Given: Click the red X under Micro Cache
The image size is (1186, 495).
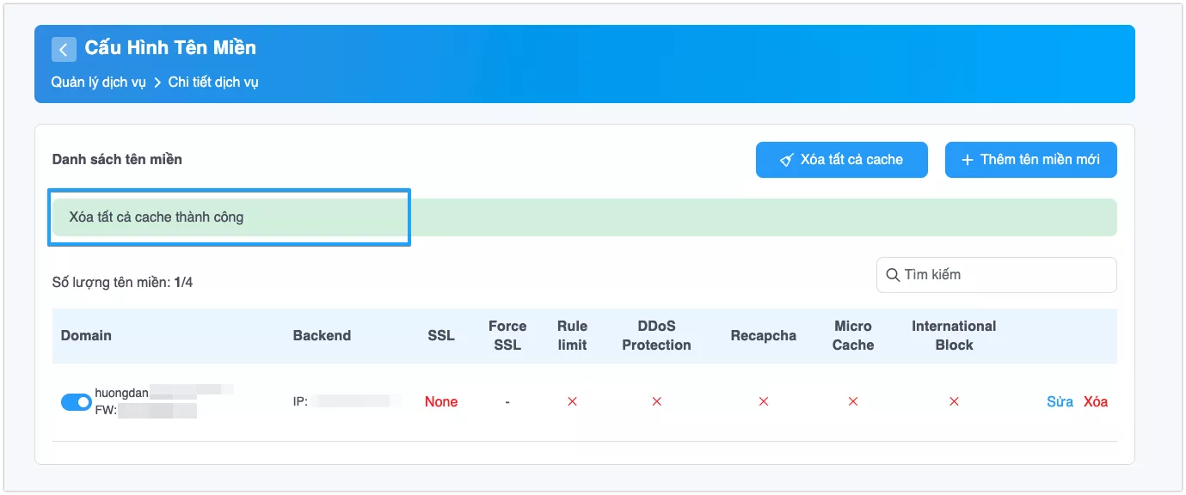Looking at the screenshot, I should click(x=853, y=401).
